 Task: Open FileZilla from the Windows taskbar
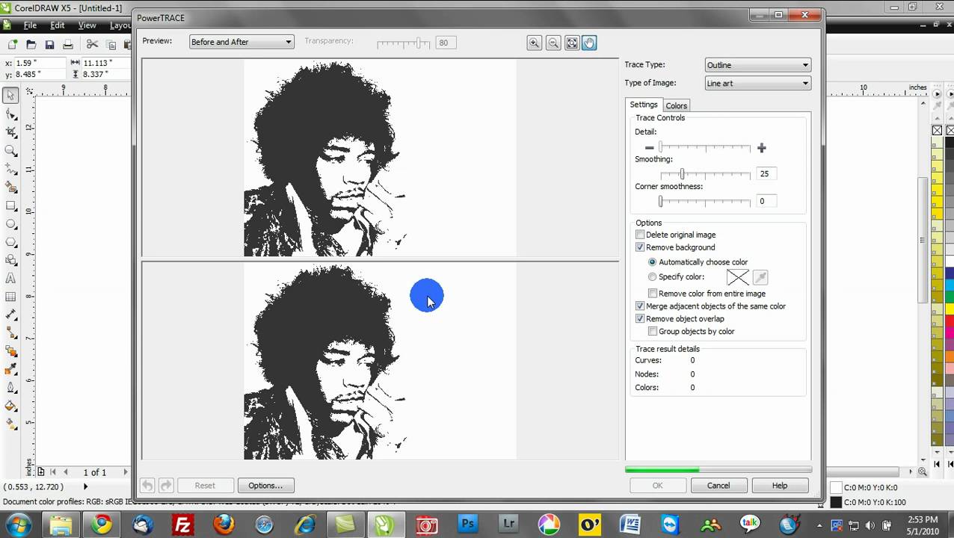pos(182,525)
